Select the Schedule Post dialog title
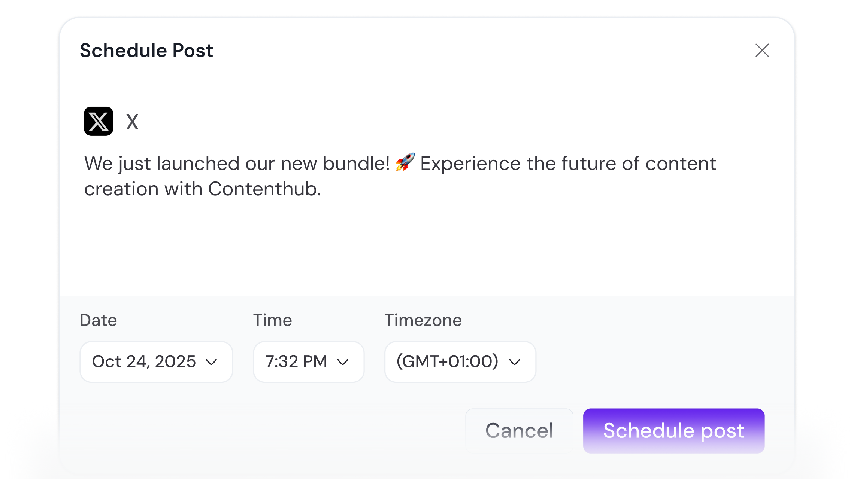 [x=146, y=50]
